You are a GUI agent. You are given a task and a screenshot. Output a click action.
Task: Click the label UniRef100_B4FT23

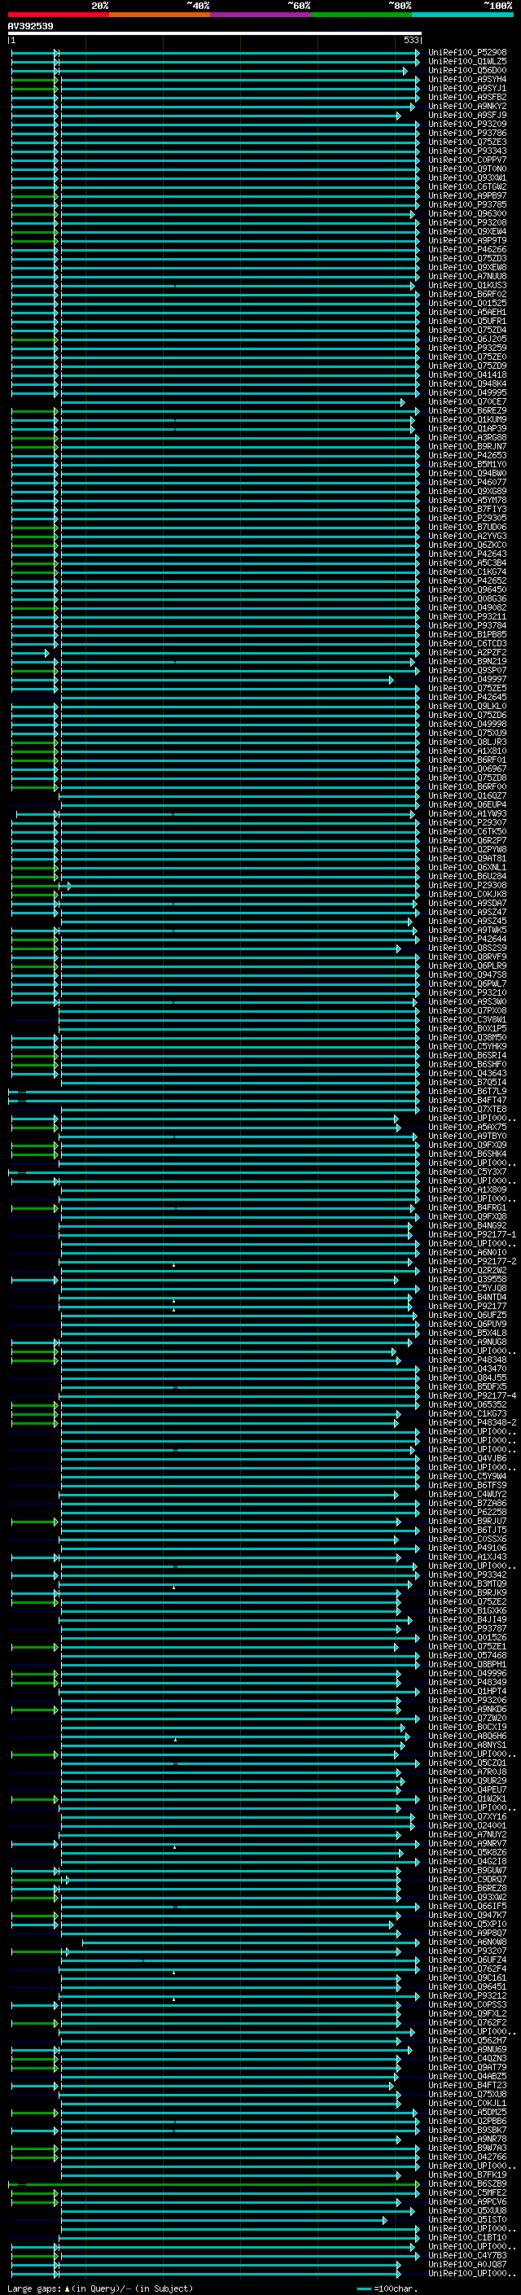tap(467, 2085)
